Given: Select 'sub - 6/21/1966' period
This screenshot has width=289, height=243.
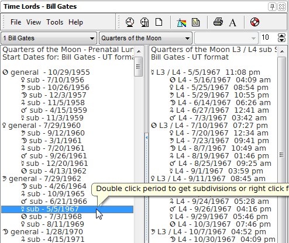Looking at the screenshot, I should coord(54,202).
